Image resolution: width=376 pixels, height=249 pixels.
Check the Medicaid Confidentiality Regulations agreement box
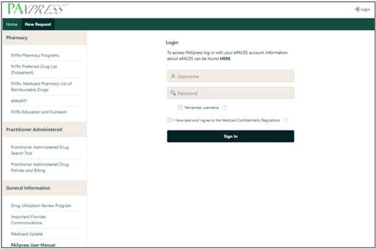tap(170, 120)
